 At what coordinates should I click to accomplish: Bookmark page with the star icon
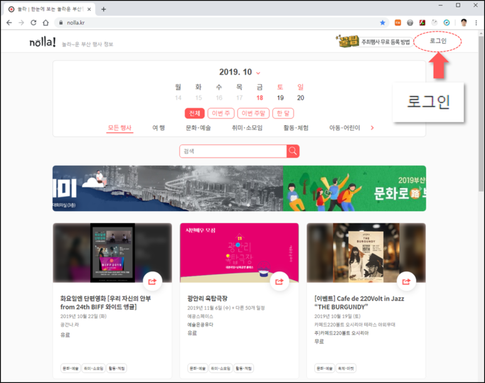tap(383, 23)
